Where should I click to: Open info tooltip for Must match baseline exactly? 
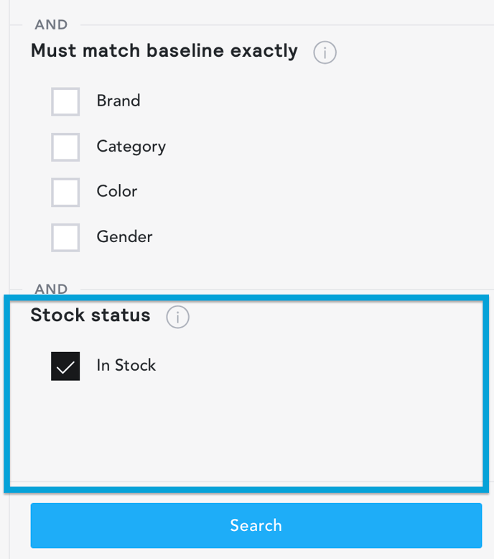click(325, 52)
